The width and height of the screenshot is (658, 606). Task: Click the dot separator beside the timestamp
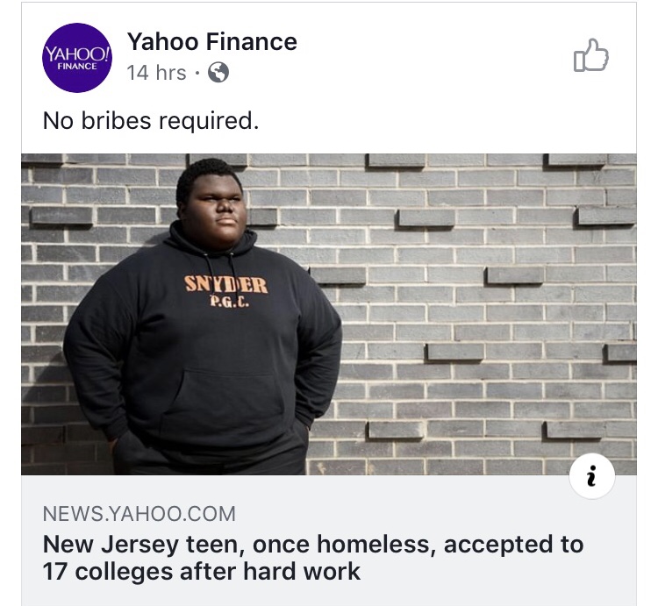coord(198,74)
